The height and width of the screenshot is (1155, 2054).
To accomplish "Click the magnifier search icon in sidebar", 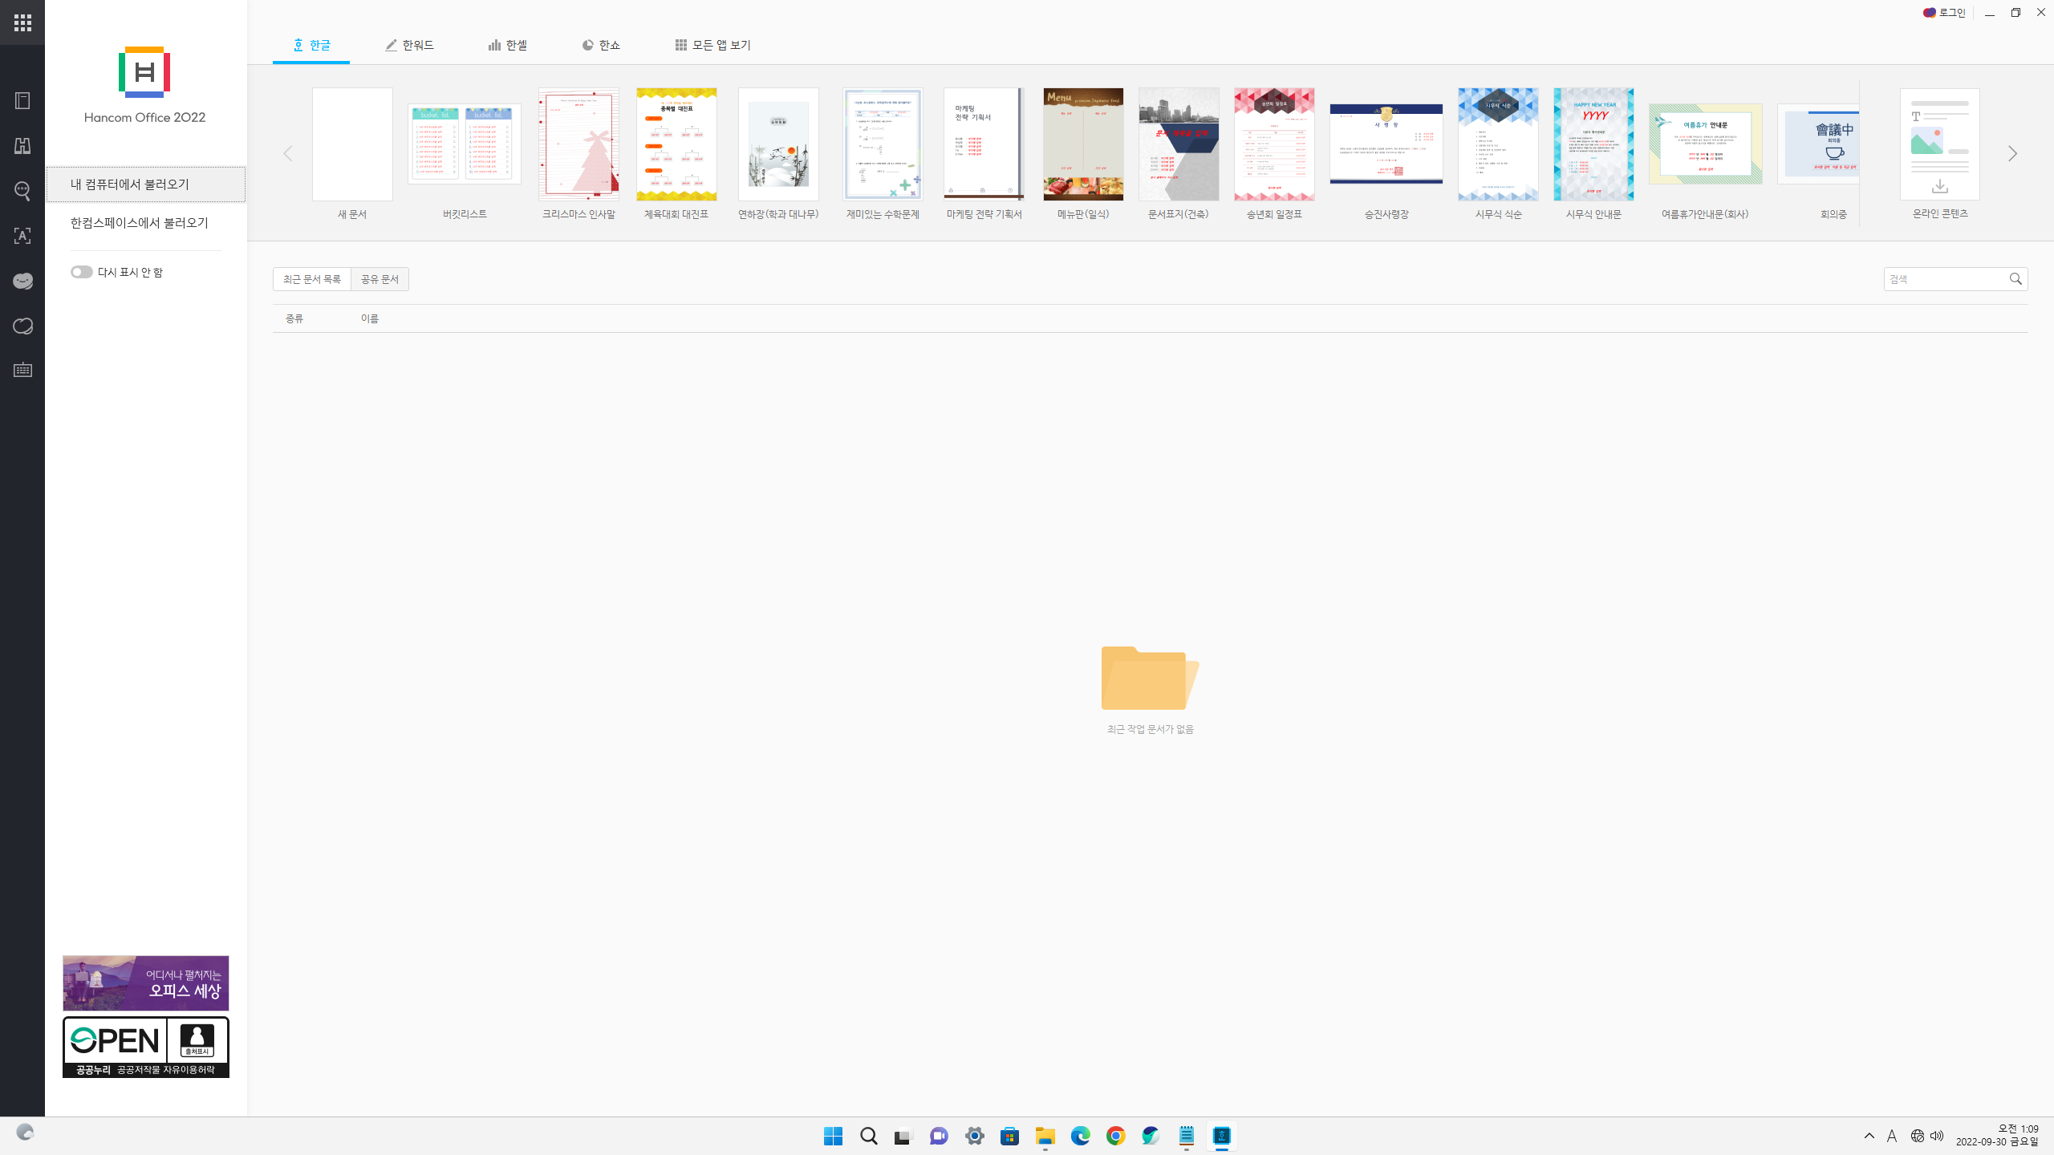I will [22, 191].
